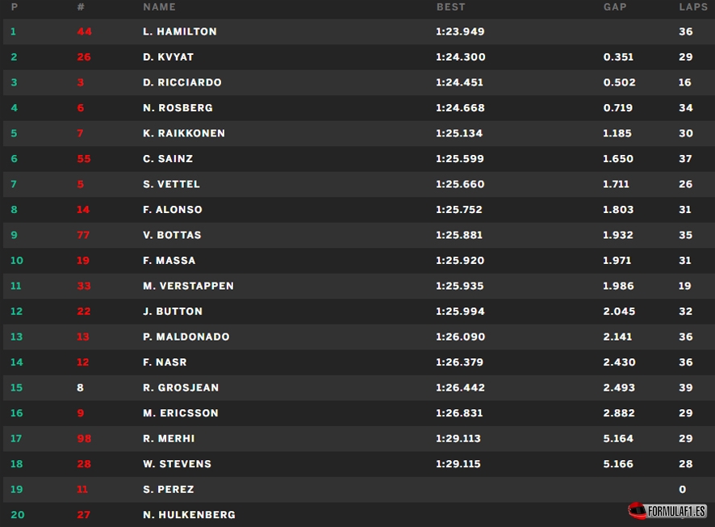Select N. Rosberg's best time 1:24.668
The height and width of the screenshot is (527, 715).
pyautogui.click(x=460, y=108)
